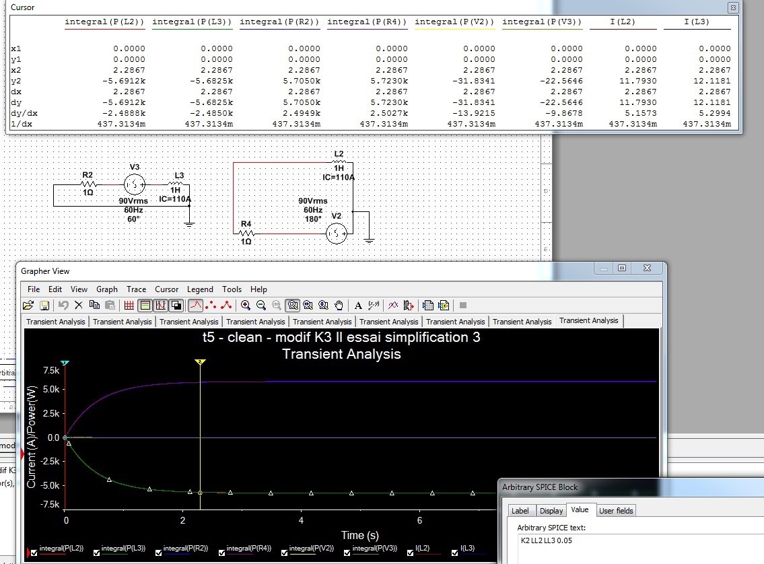Open the Help menu in Grapher View
This screenshot has height=564, width=764.
pyautogui.click(x=258, y=289)
